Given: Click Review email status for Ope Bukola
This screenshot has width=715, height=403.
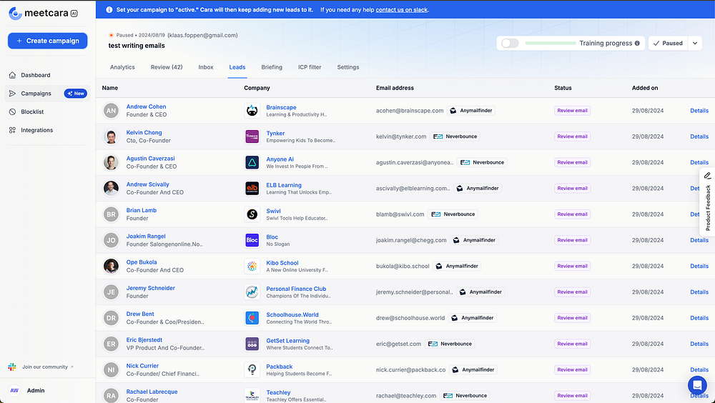Looking at the screenshot, I should point(572,266).
